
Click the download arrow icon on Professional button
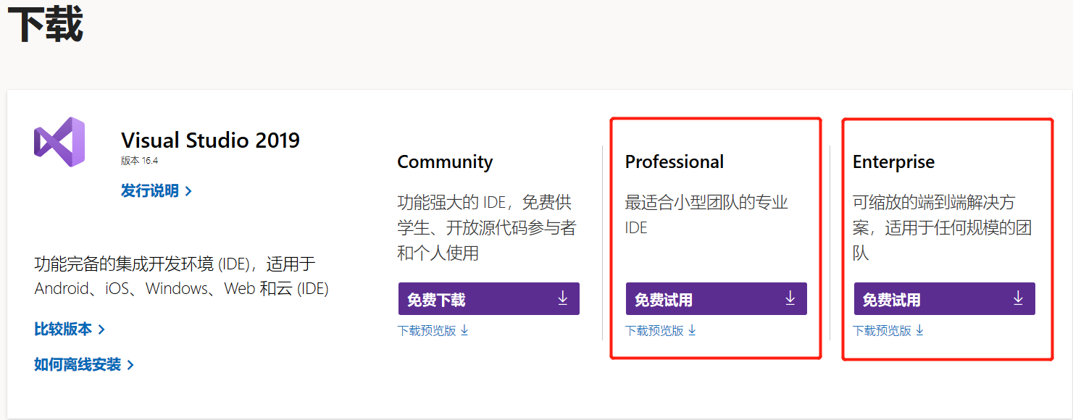pos(790,298)
